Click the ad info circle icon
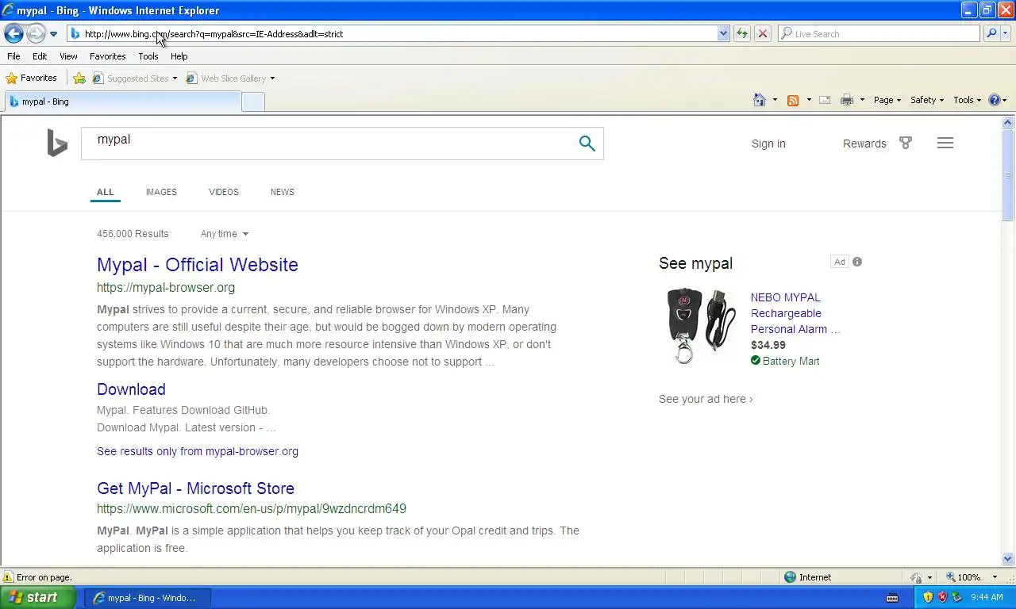This screenshot has height=609, width=1016. tap(857, 262)
